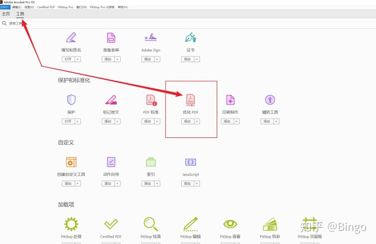Click the search magnifier icon

[4, 24]
